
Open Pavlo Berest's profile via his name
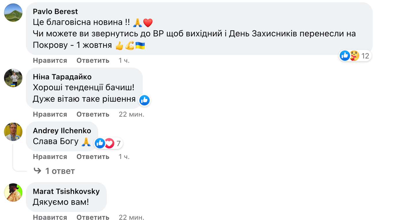[55, 11]
